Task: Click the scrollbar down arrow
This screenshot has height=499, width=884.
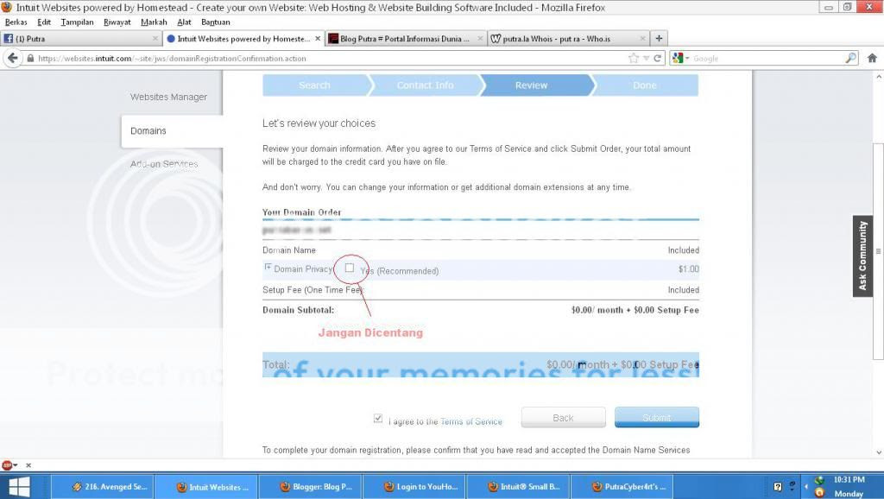Action: 878,452
